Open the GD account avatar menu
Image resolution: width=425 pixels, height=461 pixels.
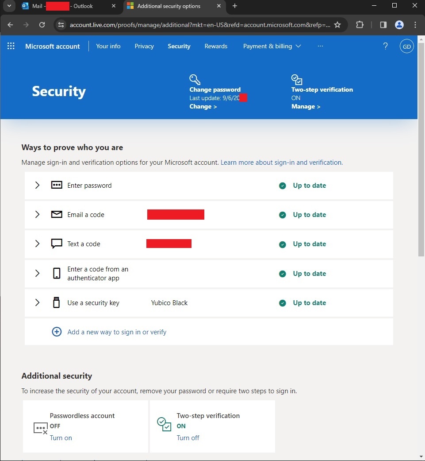406,46
